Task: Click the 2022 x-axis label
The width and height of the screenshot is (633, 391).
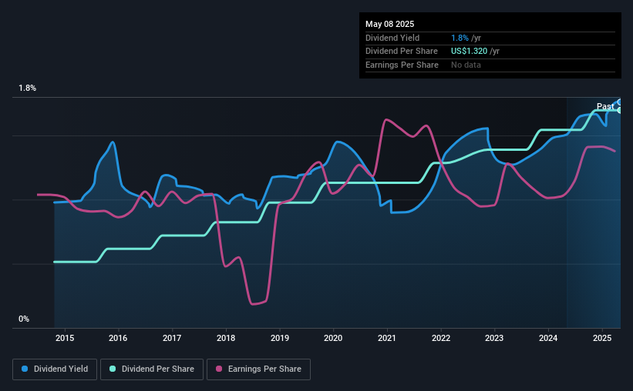Action: [x=441, y=338]
